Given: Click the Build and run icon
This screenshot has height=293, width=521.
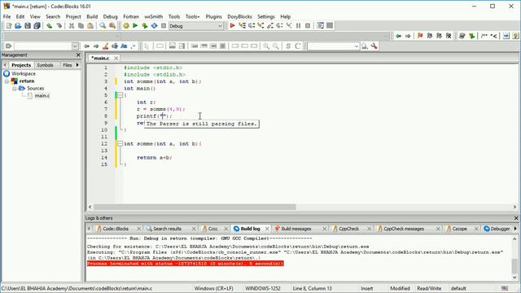Looking at the screenshot, I should [x=145, y=26].
